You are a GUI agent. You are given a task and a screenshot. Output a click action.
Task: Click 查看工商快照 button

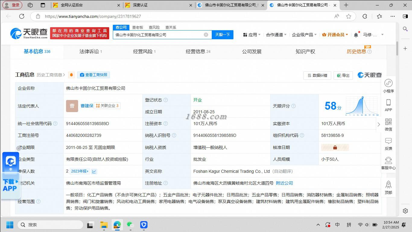93,75
